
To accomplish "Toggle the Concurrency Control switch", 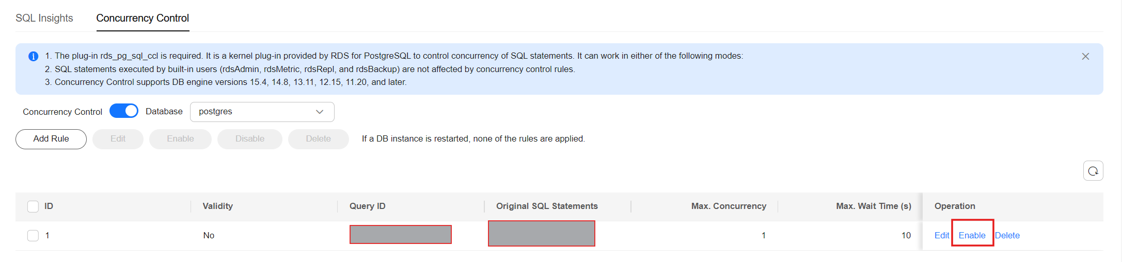I will [124, 111].
